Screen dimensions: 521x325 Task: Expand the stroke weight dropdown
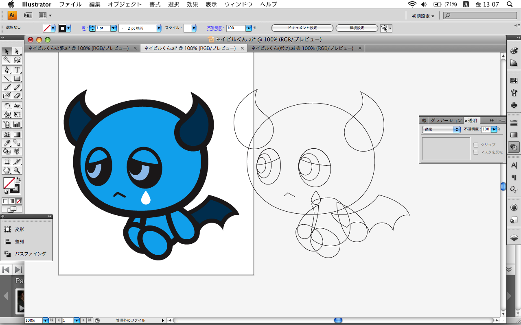point(113,28)
